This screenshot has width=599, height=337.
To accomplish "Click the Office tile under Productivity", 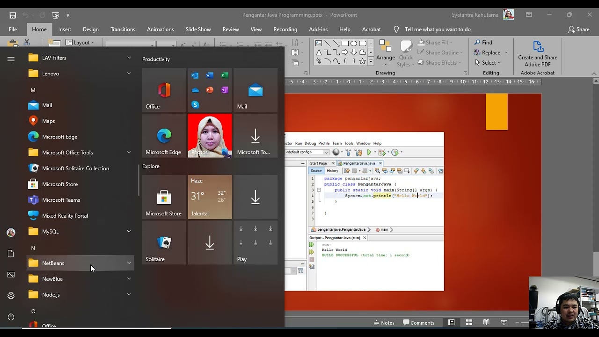I will point(164,90).
